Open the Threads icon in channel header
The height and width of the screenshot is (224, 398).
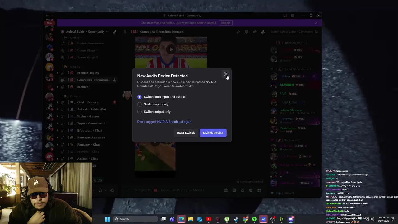238,32
